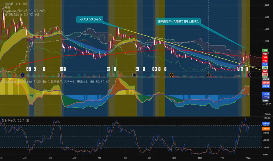273x161 pixels.
Task: Click the 7月 date axis label
Action: [x=99, y=158]
